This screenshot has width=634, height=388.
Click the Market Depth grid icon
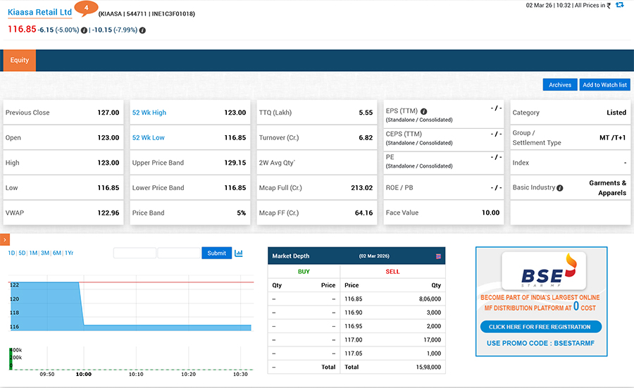pyautogui.click(x=439, y=256)
